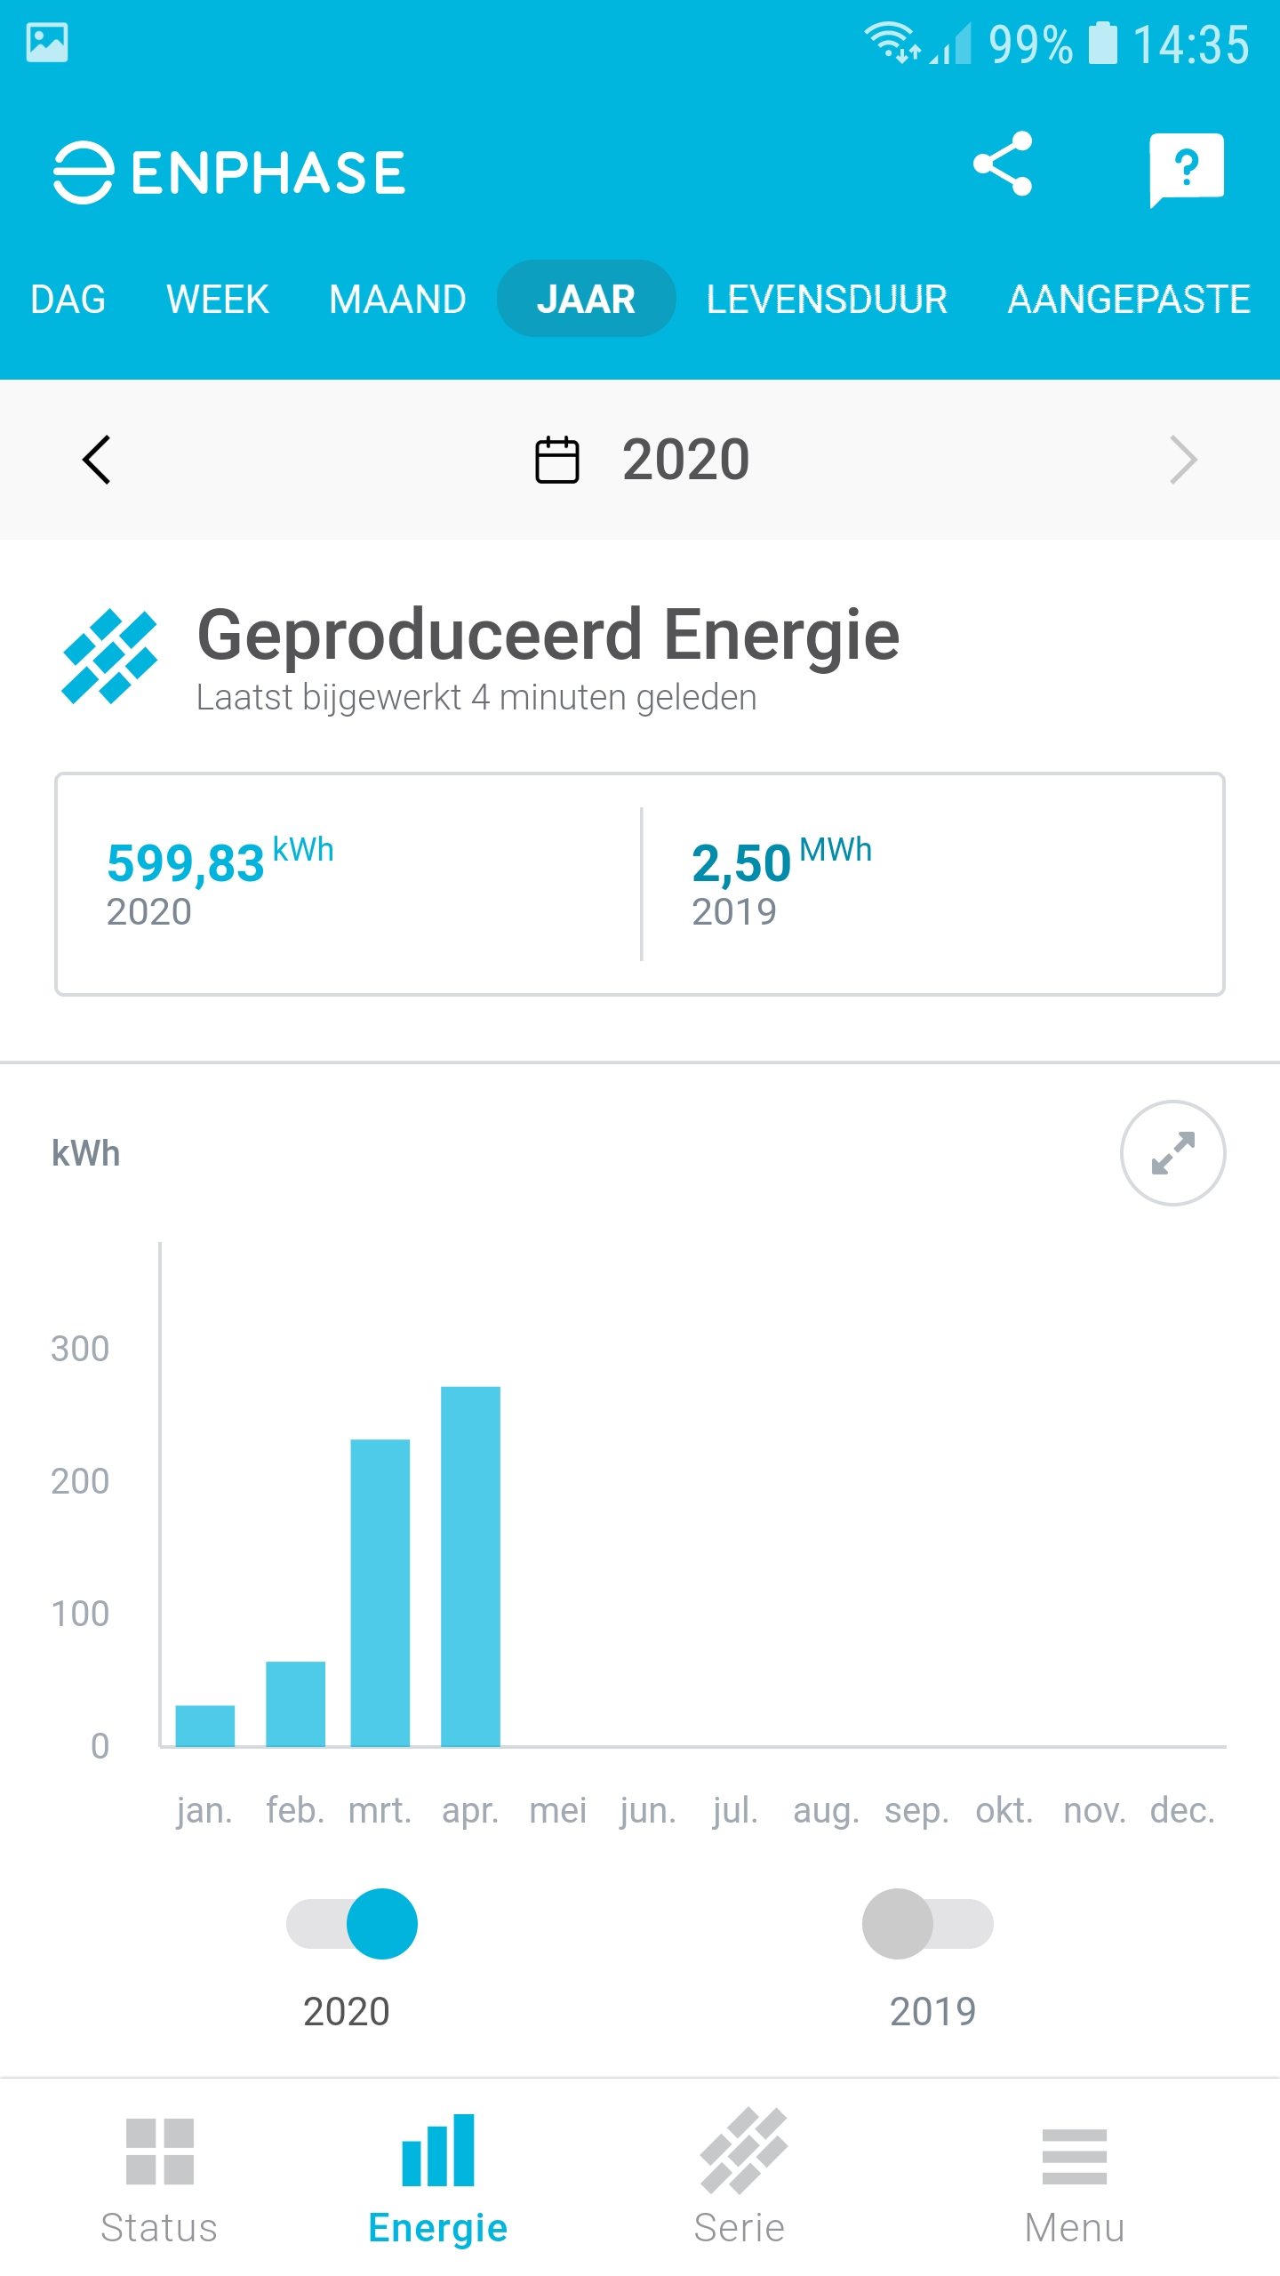Tap the calendar icon next to 2020

click(557, 460)
